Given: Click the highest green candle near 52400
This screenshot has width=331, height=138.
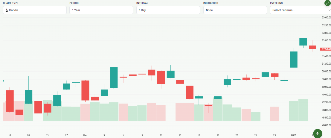Looking at the screenshot, I should pos(303,42).
